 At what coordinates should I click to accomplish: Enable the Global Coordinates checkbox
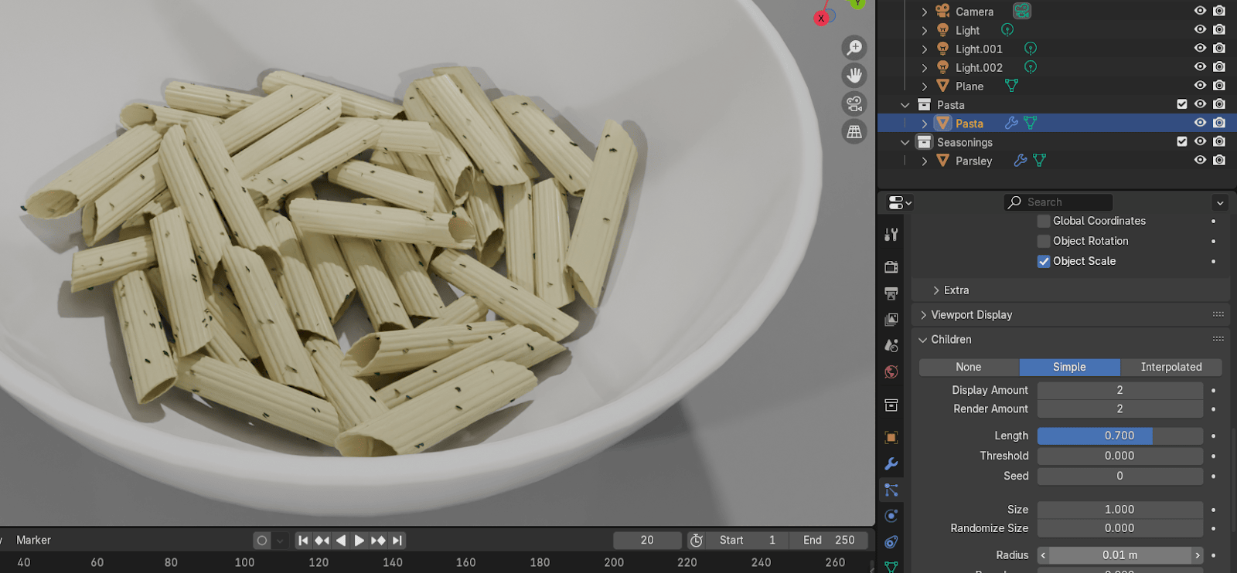point(1044,221)
